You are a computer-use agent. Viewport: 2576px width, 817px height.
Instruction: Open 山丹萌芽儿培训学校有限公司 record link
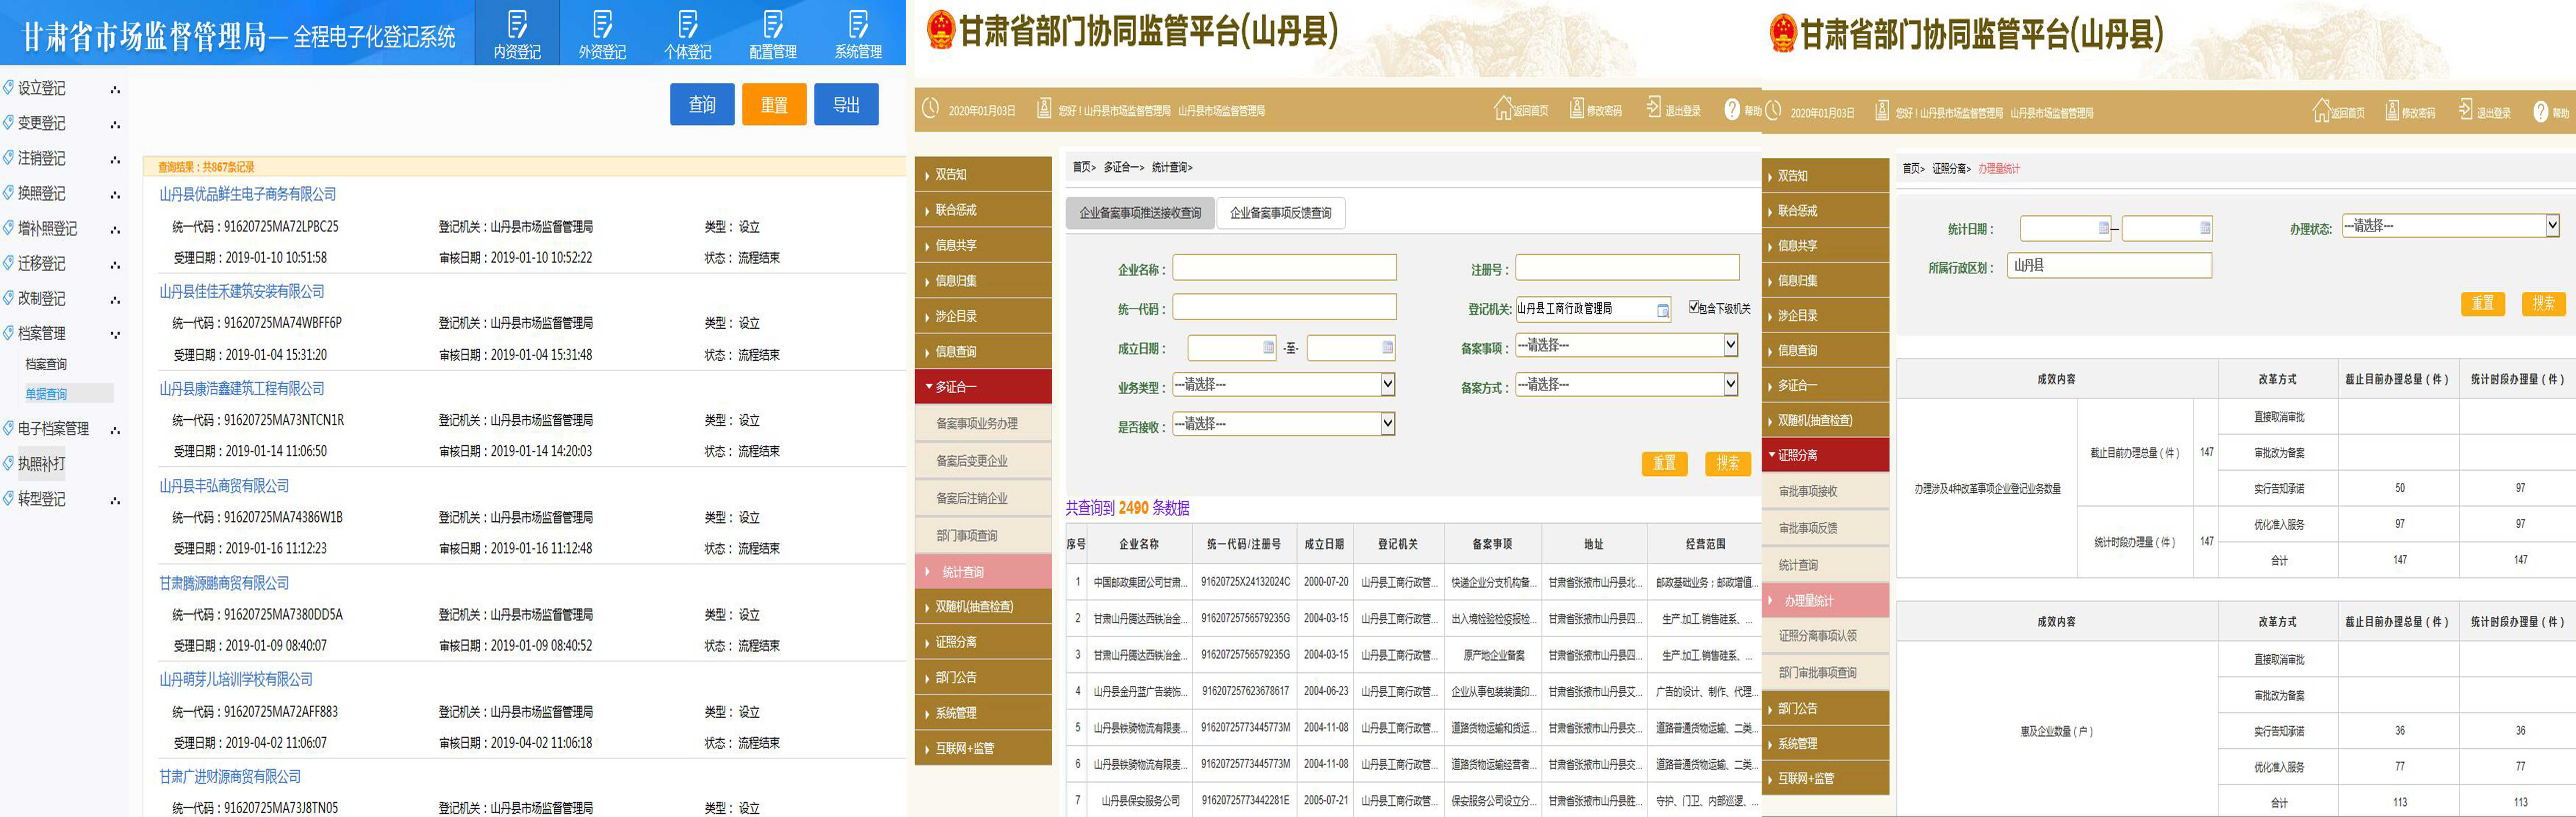pos(236,680)
